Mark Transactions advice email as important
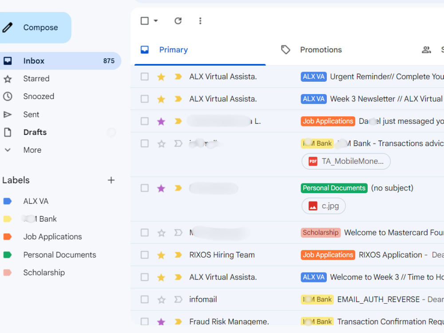 [178, 143]
